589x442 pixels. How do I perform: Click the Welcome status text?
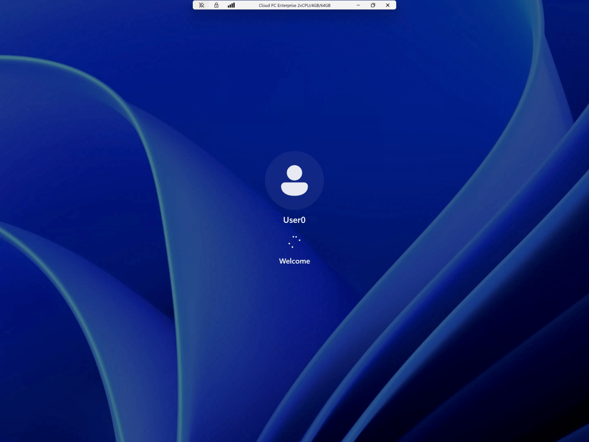(x=294, y=261)
